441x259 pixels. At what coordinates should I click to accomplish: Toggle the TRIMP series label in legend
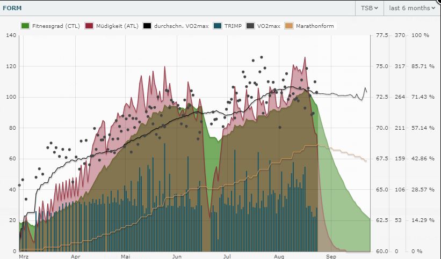click(233, 25)
